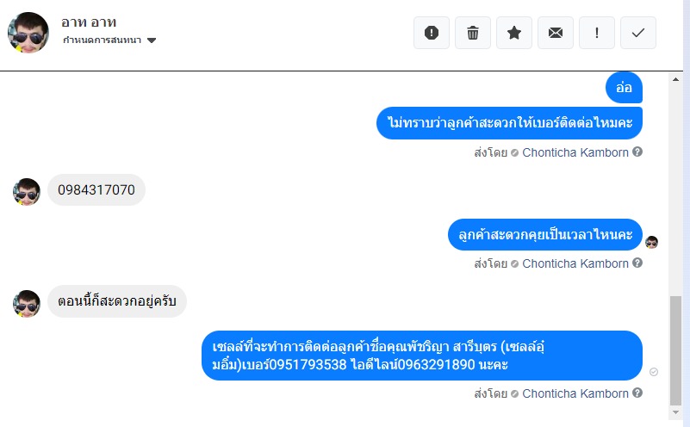Click the small seen-by avatar indicator
The width and height of the screenshot is (690, 427).
[x=652, y=242]
